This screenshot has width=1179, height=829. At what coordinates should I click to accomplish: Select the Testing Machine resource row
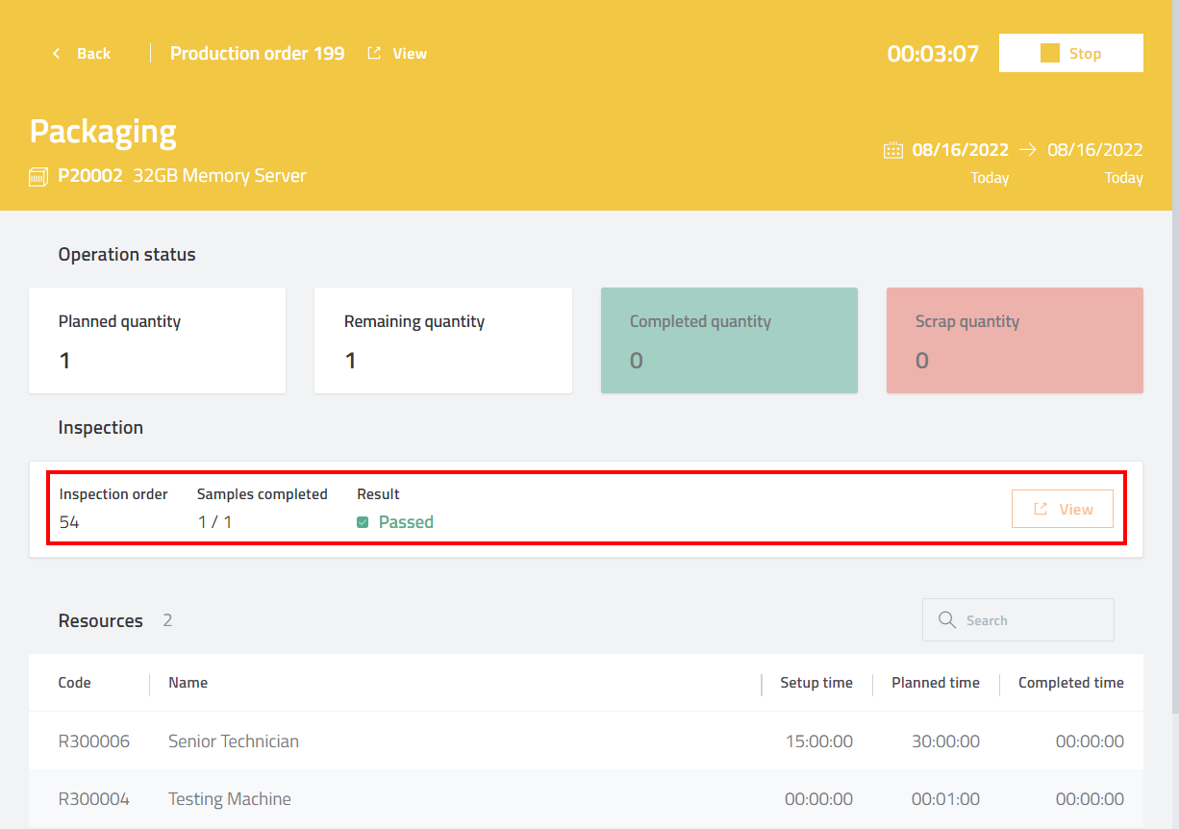[x=229, y=799]
